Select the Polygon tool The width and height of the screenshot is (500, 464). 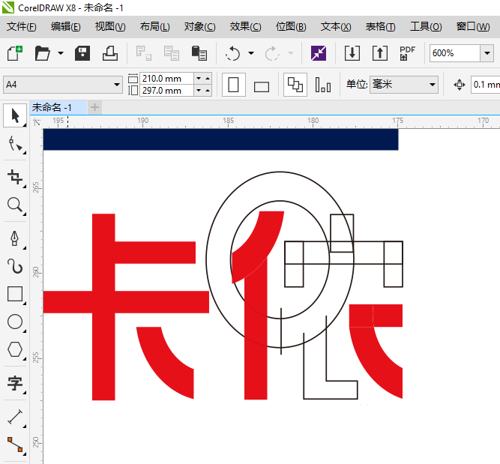(15, 349)
